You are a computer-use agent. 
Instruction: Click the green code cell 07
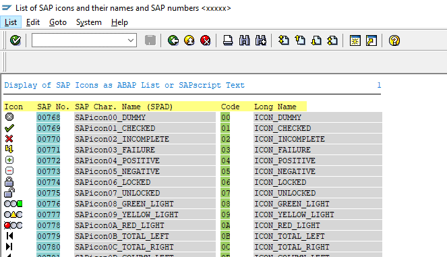(225, 193)
